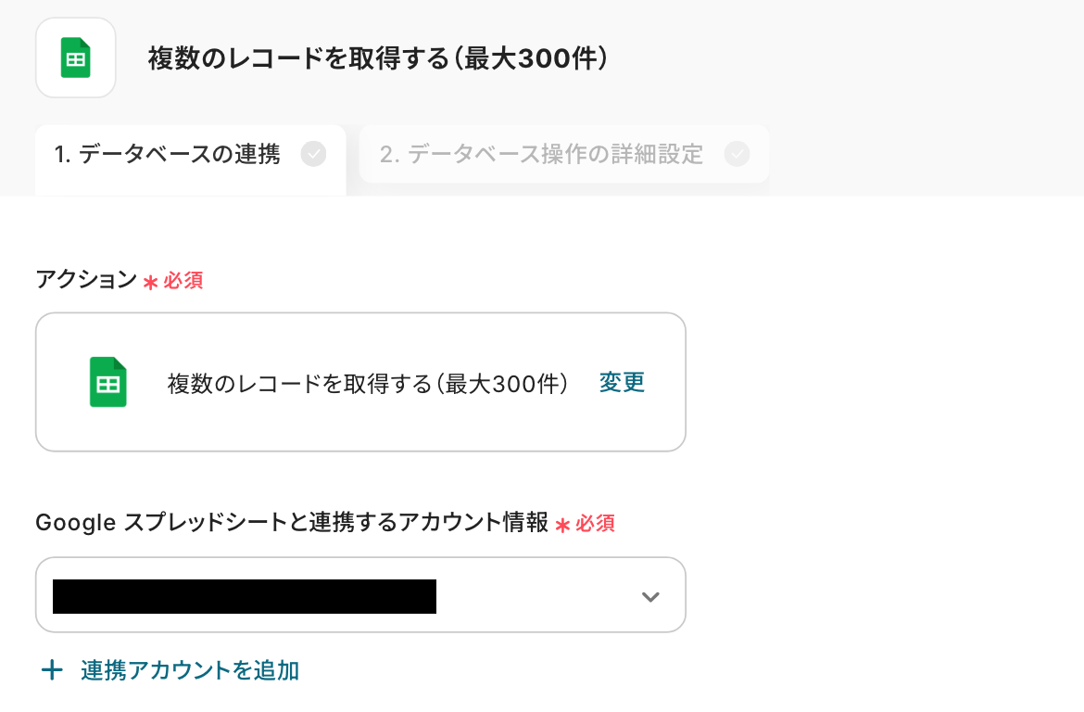Click the red asterisk next to アカウント情報 label
The height and width of the screenshot is (712, 1084).
click(x=562, y=525)
